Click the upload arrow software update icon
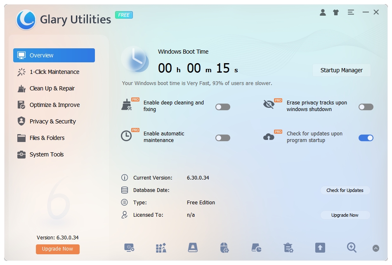The image size is (392, 265). [x=320, y=248]
